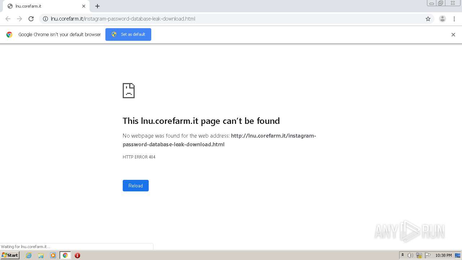Click the Chrome logo in the infobar
Image resolution: width=462 pixels, height=260 pixels.
pos(9,35)
